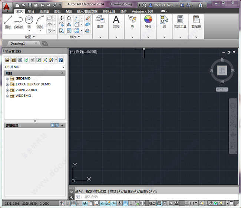
Task: Expand the WDDEMO project tree node
Action: pos(7,96)
